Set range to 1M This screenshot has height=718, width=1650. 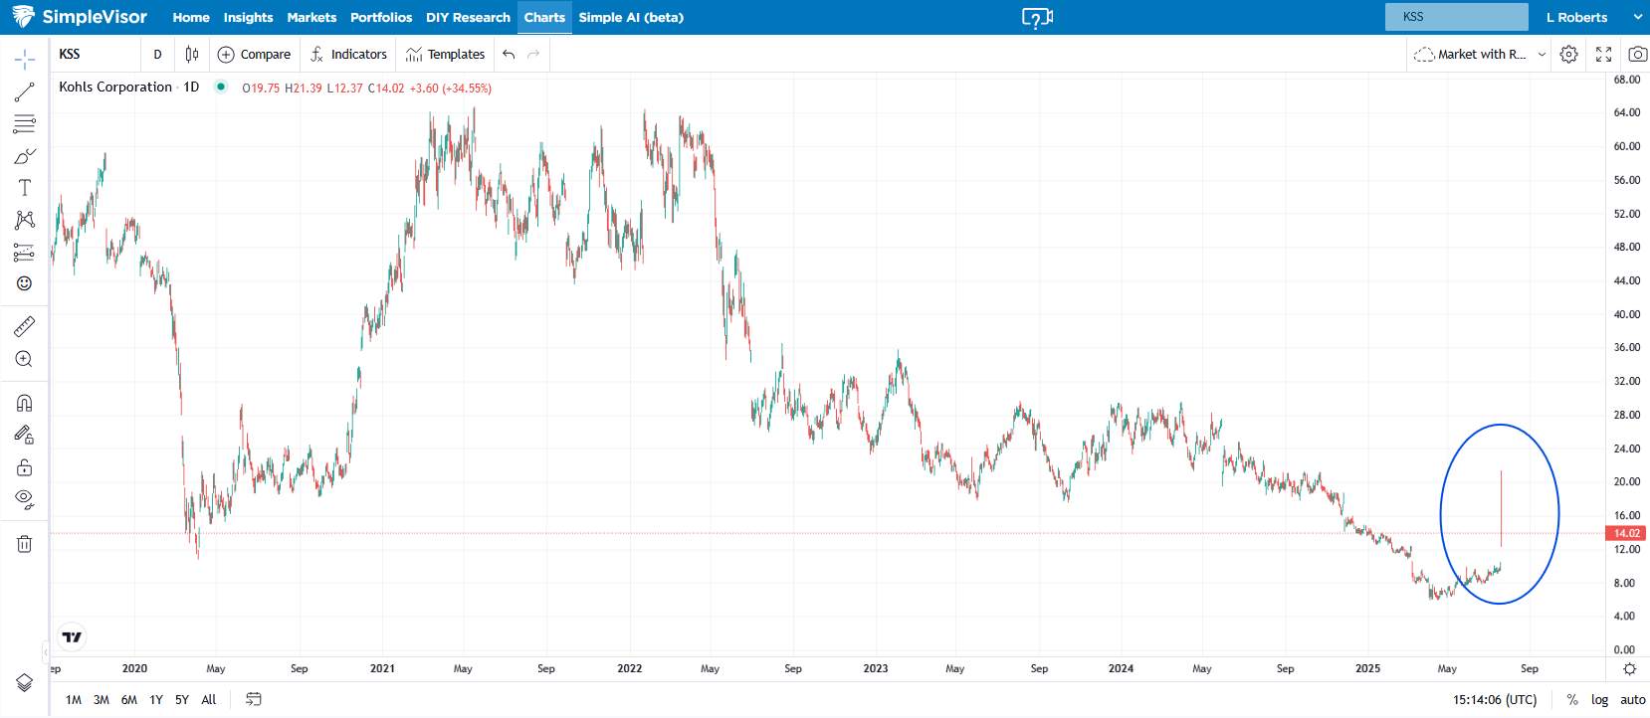[74, 699]
